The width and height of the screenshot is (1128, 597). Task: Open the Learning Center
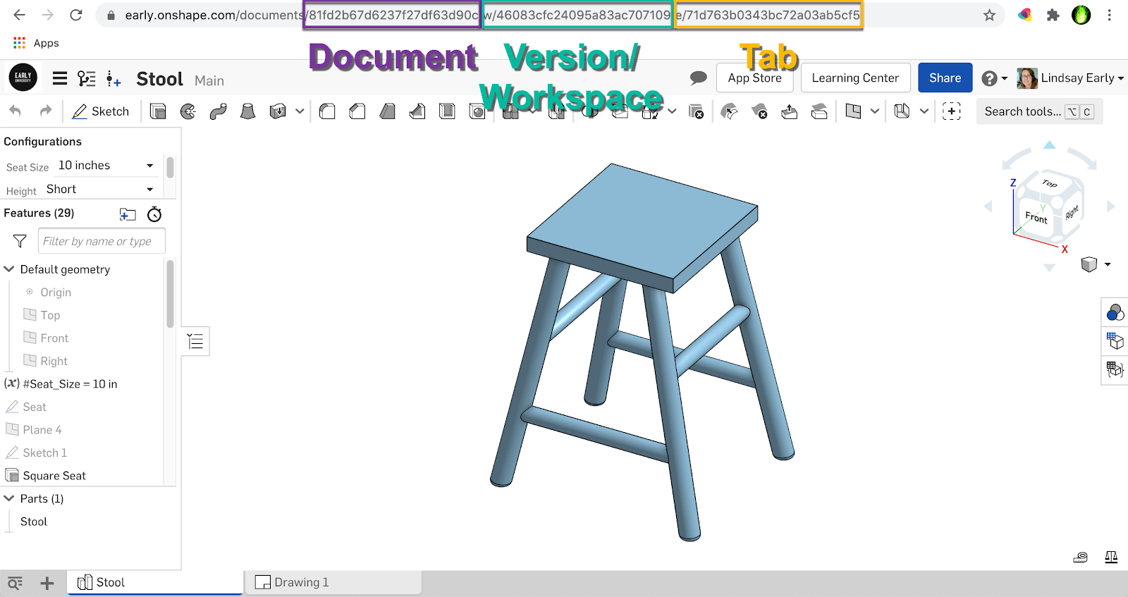pyautogui.click(x=855, y=78)
